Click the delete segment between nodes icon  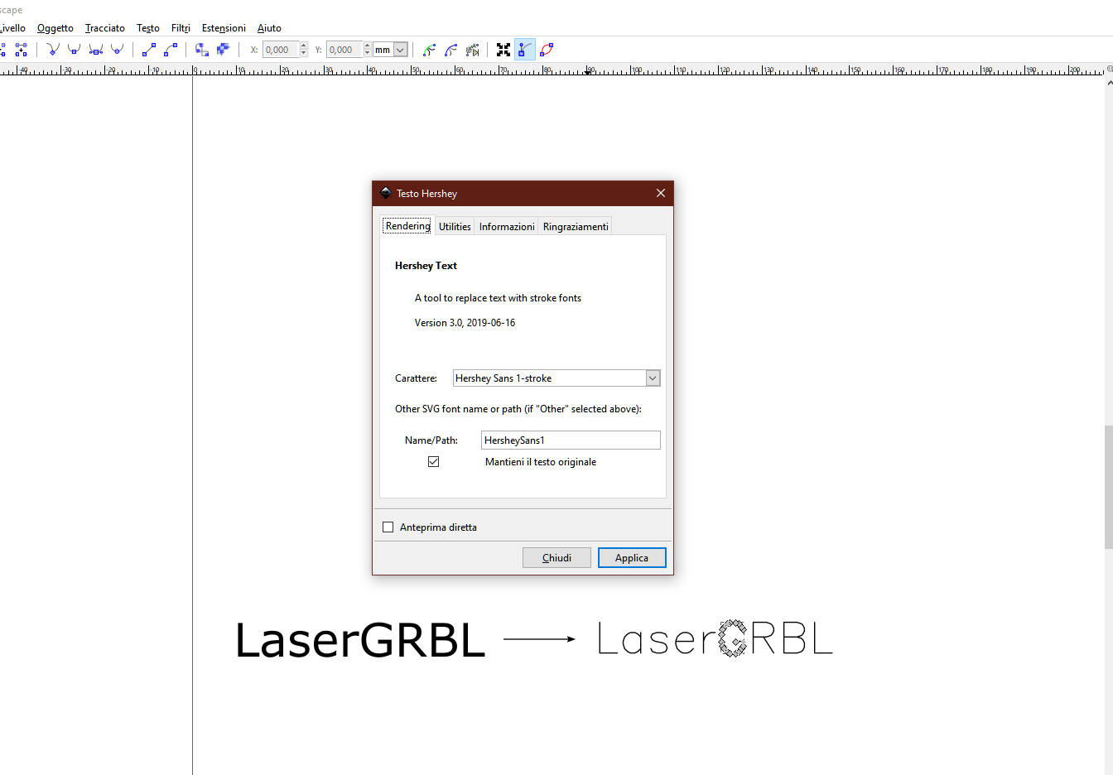pyautogui.click(x=21, y=50)
